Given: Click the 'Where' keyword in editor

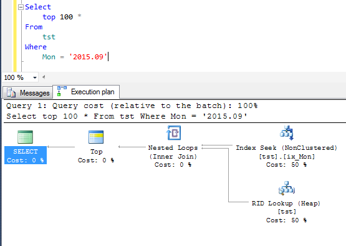Looking at the screenshot, I should (36, 47).
